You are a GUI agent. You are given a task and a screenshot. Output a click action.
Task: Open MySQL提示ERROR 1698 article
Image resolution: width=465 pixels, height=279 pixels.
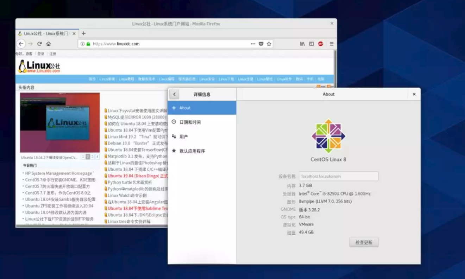tap(137, 117)
